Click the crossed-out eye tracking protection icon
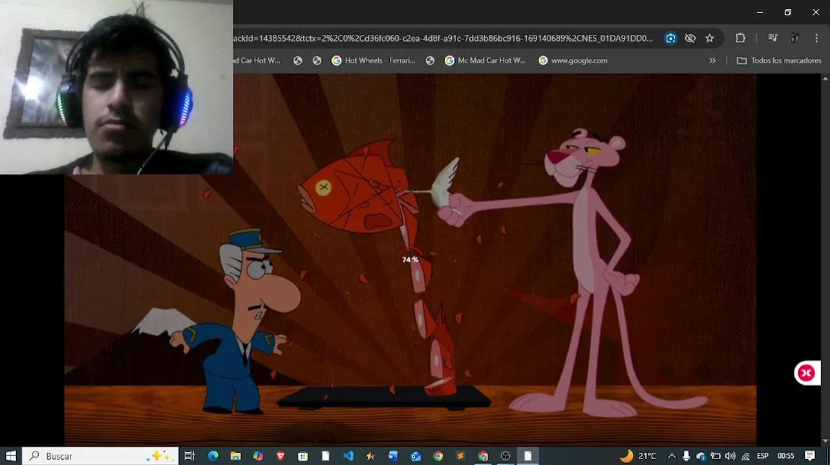This screenshot has width=830, height=465. coord(690,38)
